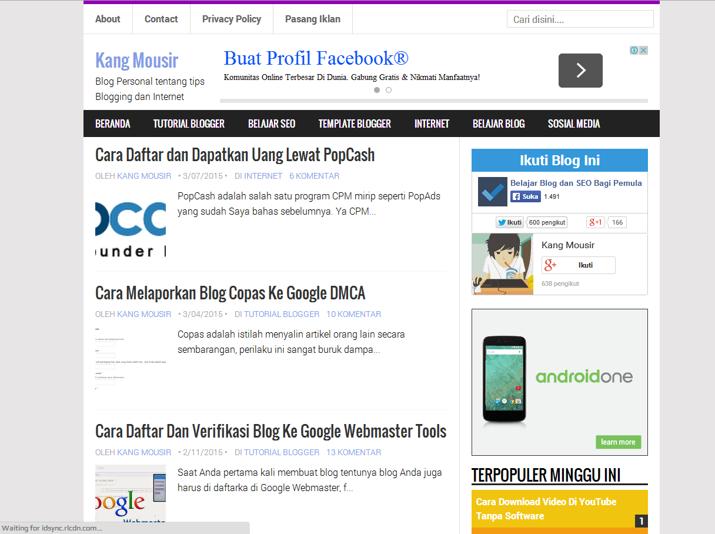This screenshot has width=715, height=534.
Task: Click the Google +1 button
Action: pyautogui.click(x=596, y=222)
